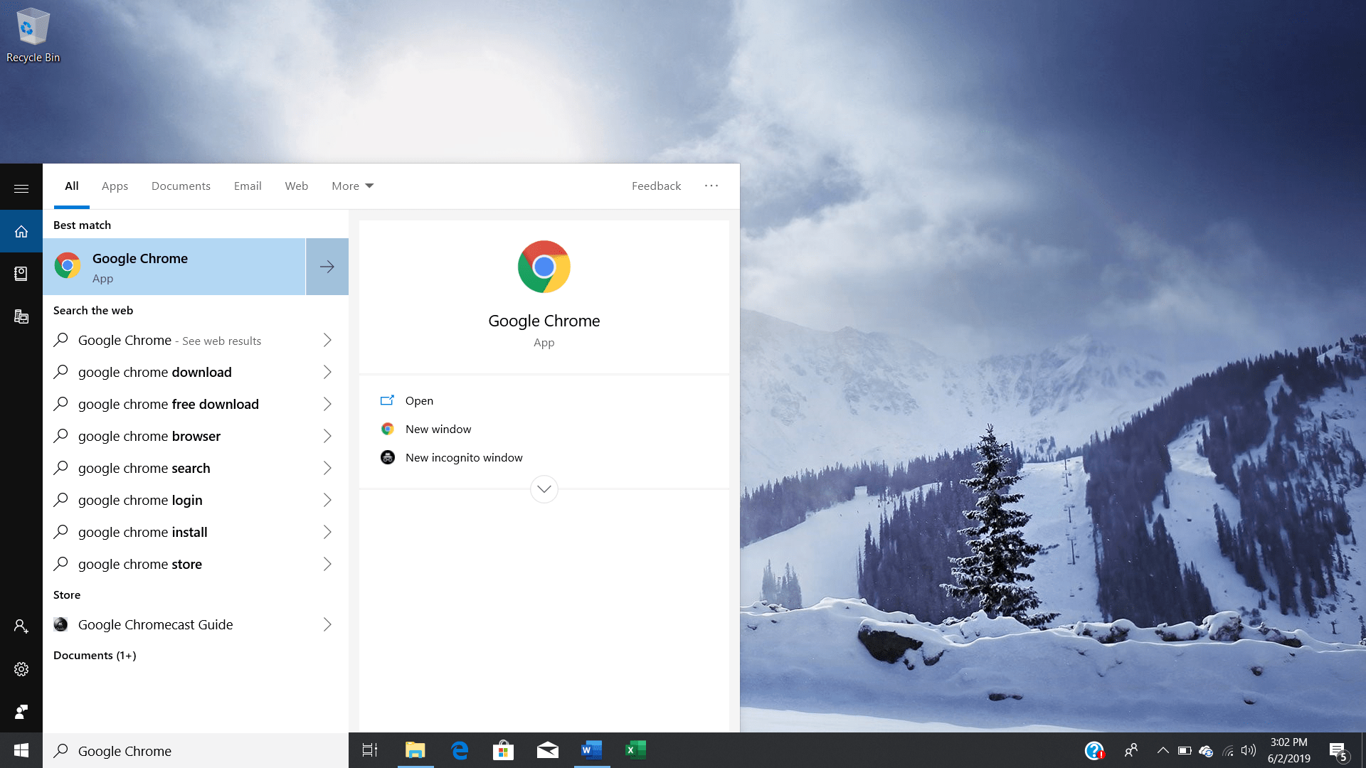Expand more actions chevron under New incognito window
Viewport: 1366px width, 768px height.
pos(544,489)
